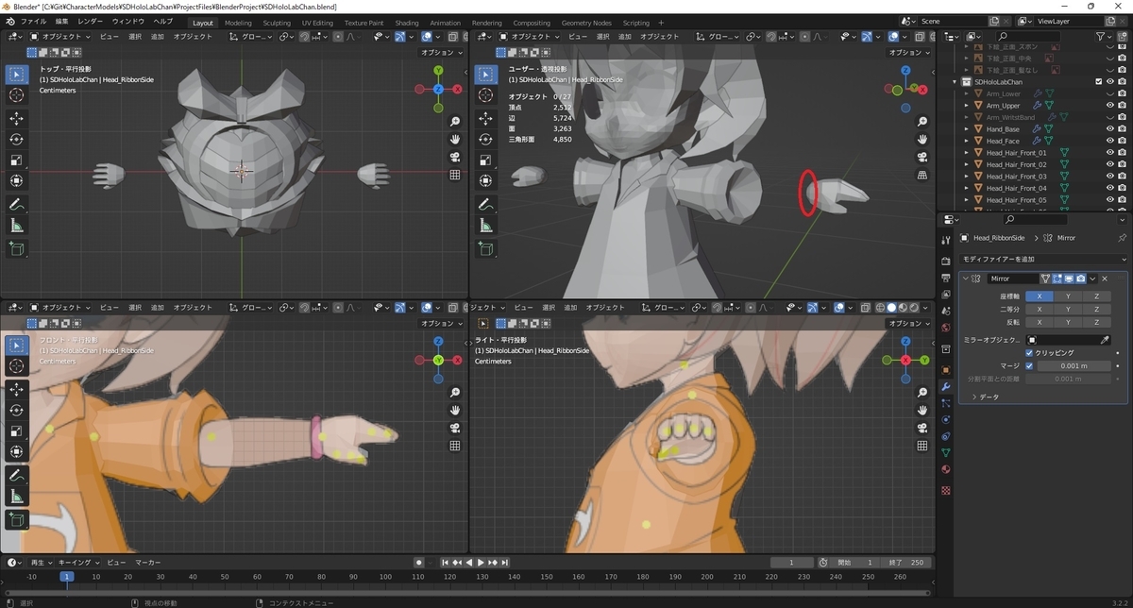Hide Arm_Upper with its eye icon

(1110, 106)
